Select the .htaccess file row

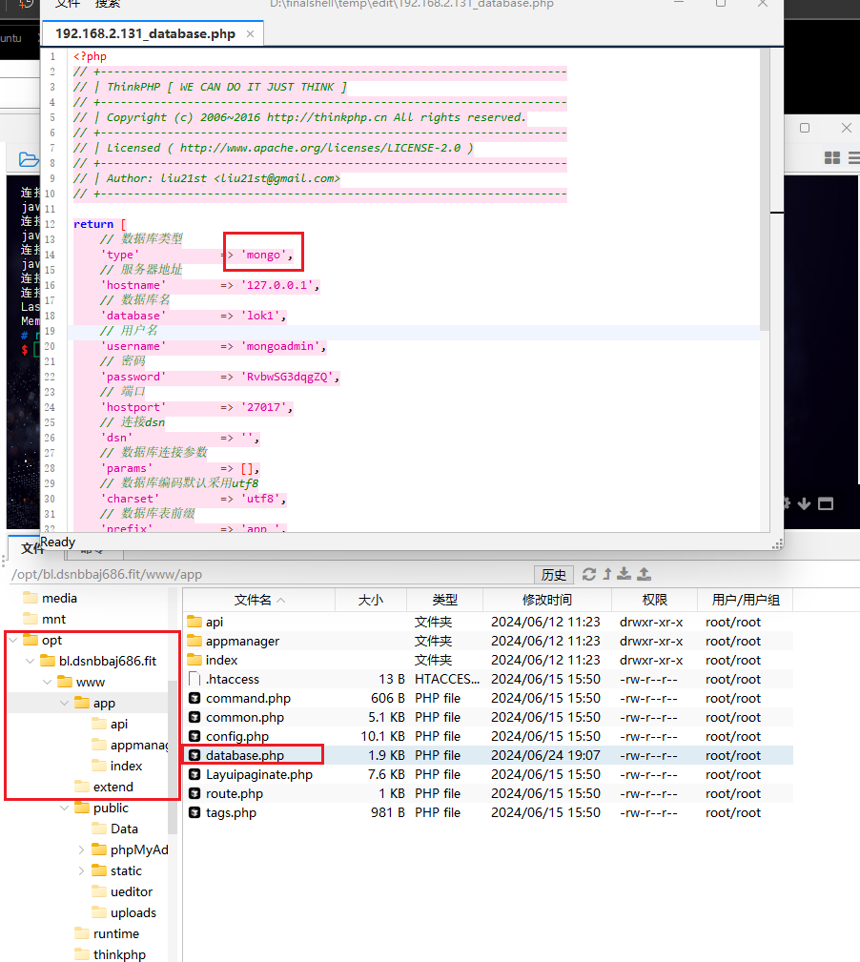tap(487, 679)
